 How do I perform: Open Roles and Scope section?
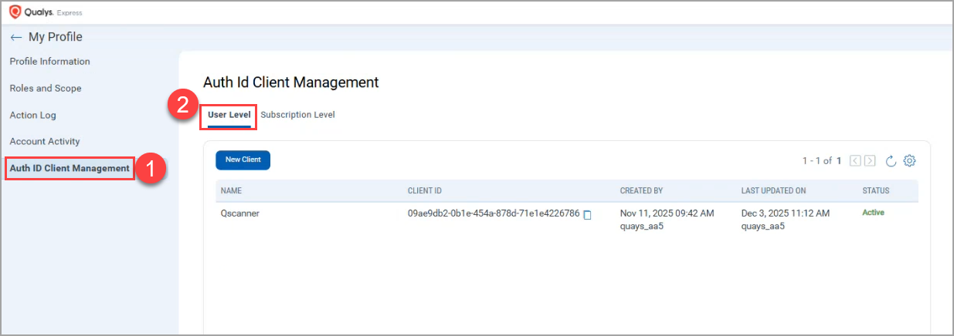46,89
